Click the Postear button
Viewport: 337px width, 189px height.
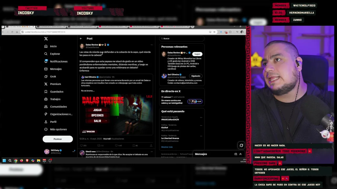pos(58,139)
